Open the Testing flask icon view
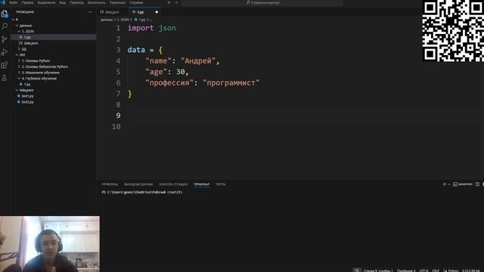484x272 pixels. click(5, 78)
